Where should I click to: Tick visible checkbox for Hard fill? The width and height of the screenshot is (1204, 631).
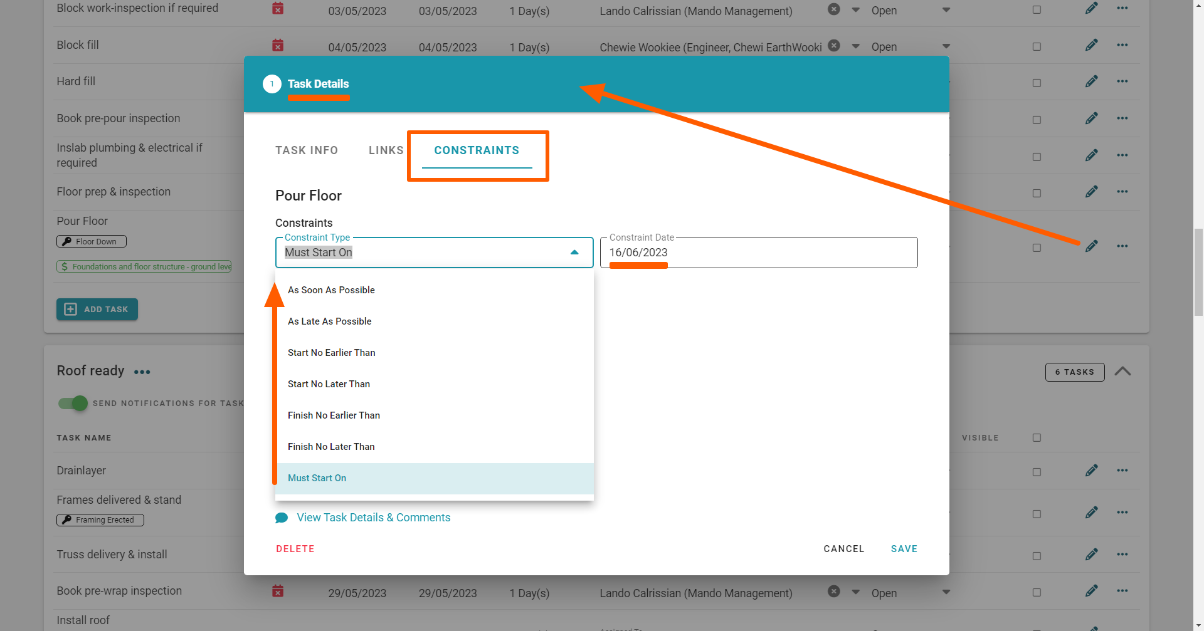[x=1037, y=83]
